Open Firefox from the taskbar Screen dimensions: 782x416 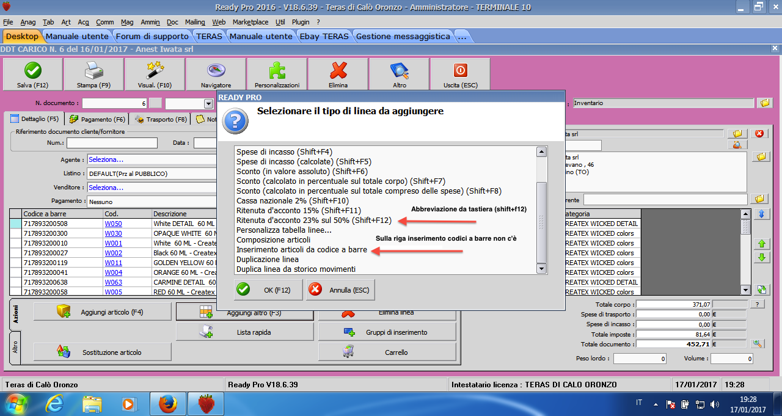click(167, 404)
